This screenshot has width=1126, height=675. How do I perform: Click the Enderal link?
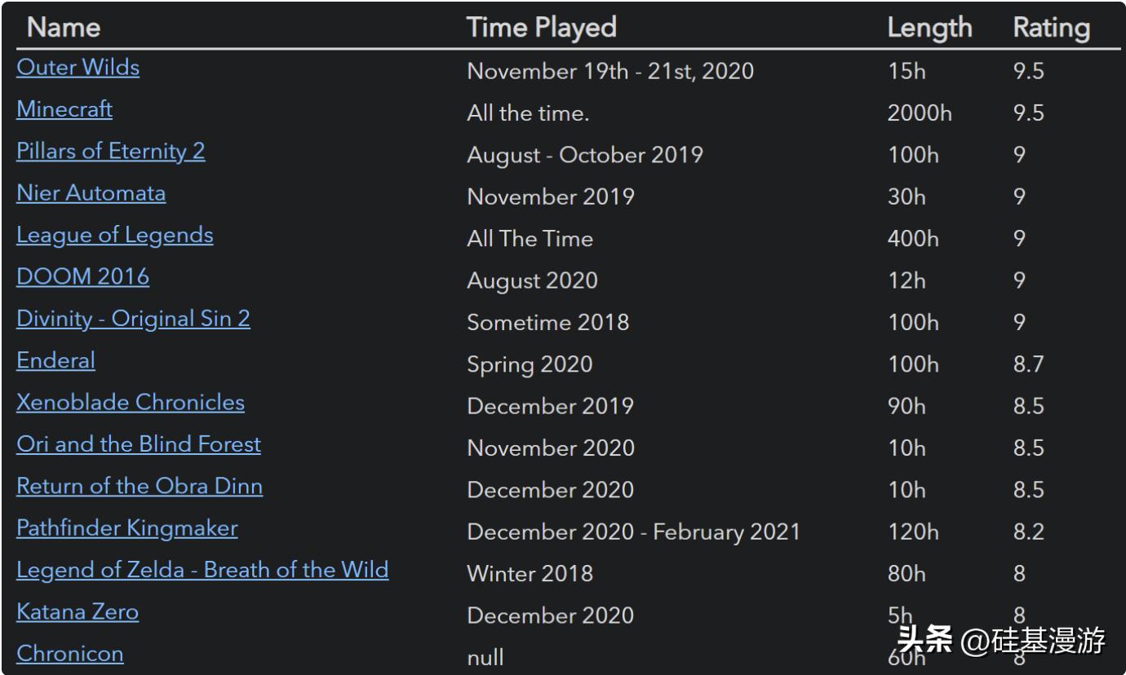(55, 361)
